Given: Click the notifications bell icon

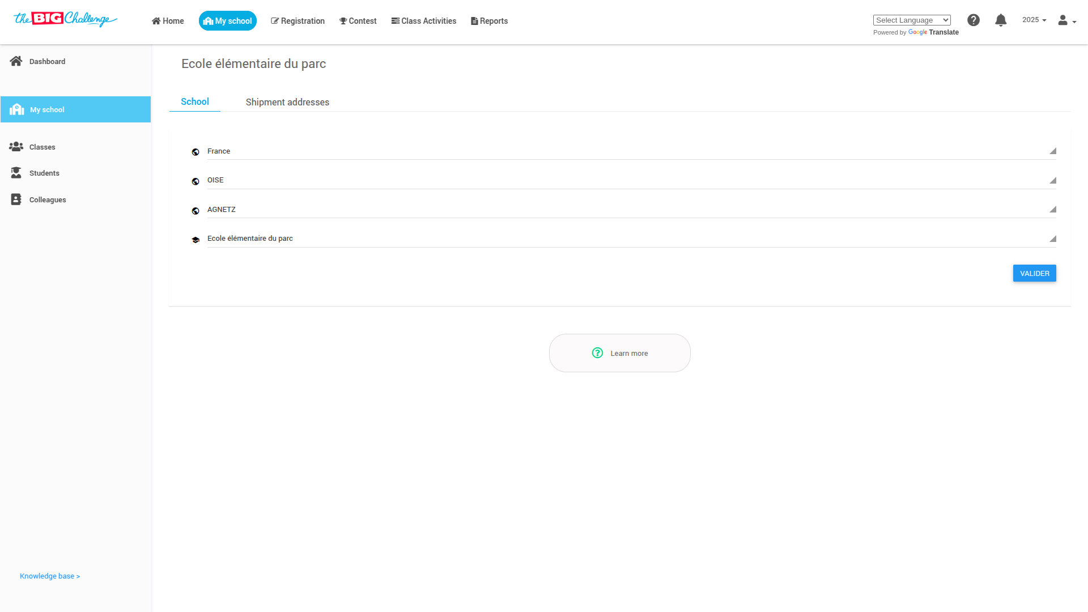Looking at the screenshot, I should (1001, 20).
